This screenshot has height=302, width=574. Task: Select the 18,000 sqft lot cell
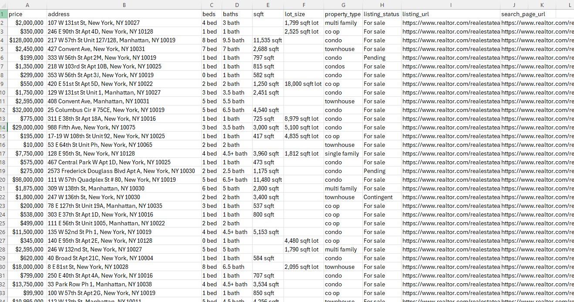(304, 84)
